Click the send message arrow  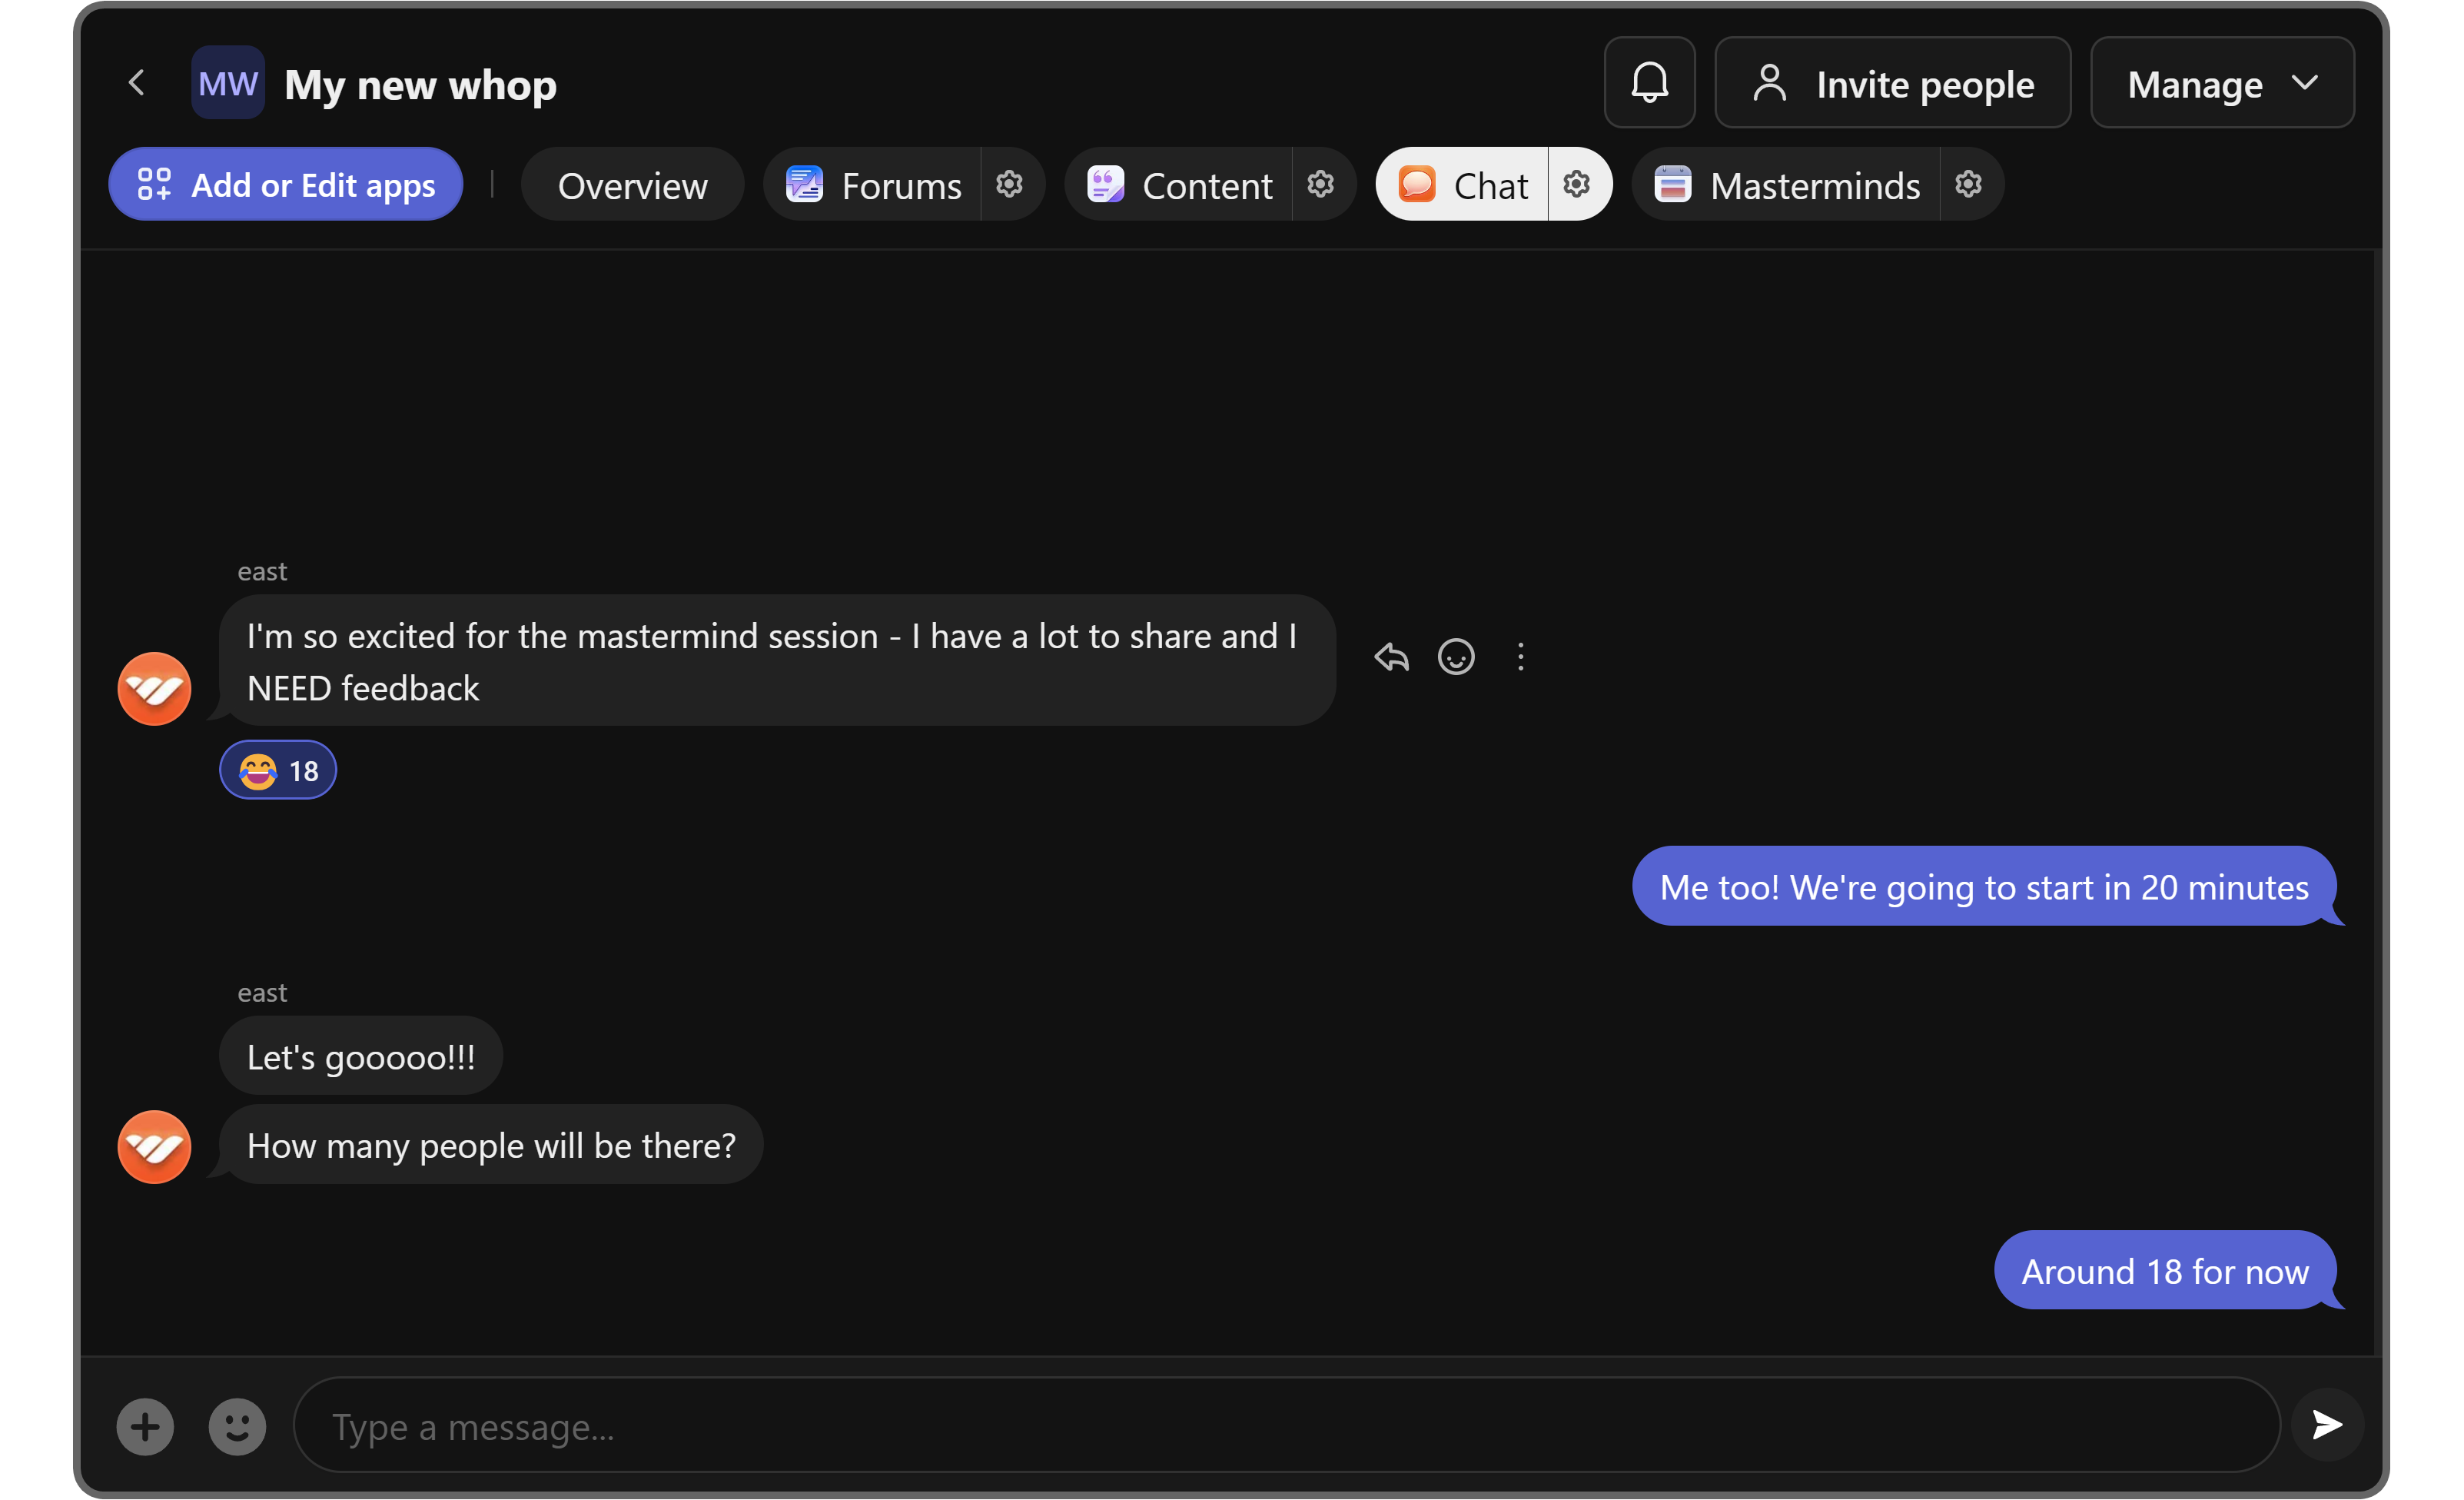coord(2326,1424)
